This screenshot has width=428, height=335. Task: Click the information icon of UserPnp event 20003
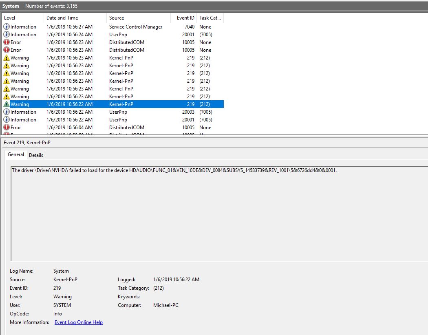(6, 112)
